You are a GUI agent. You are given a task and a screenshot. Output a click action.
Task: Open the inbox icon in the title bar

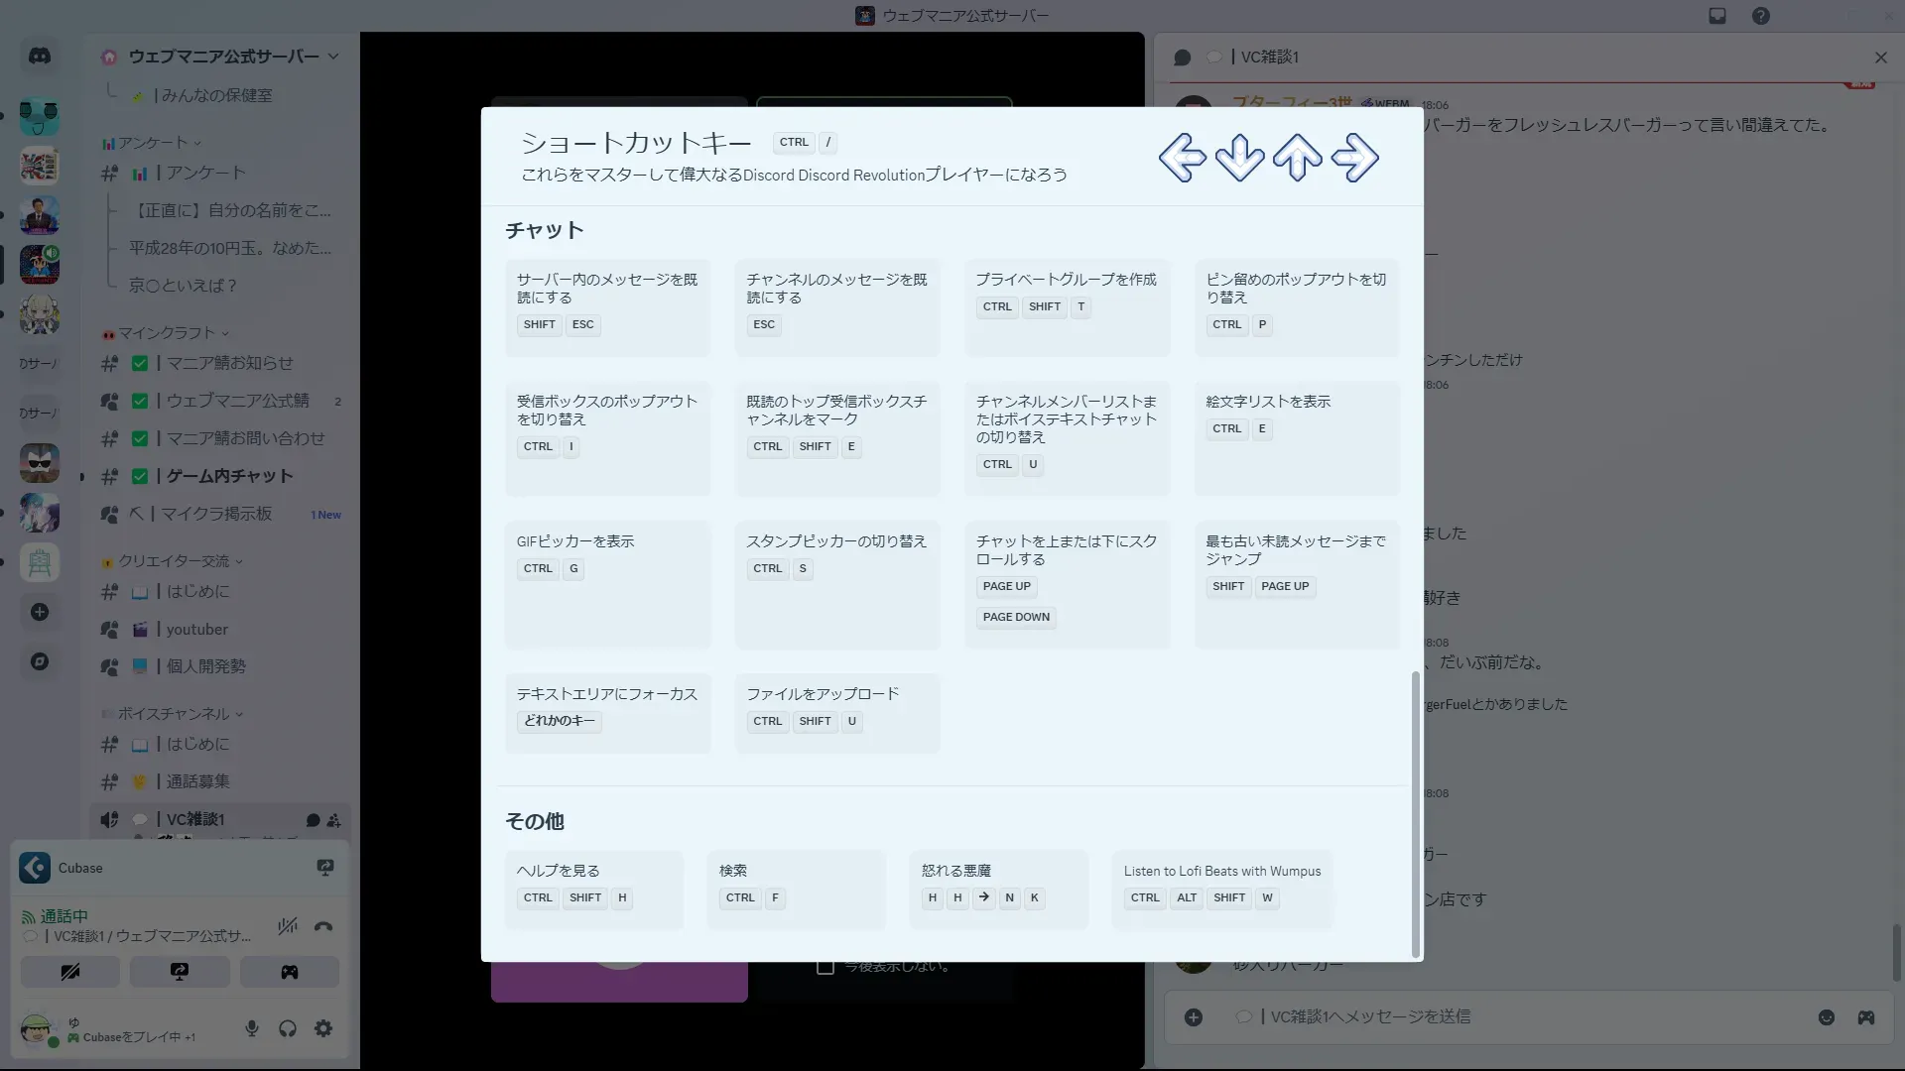click(1717, 16)
